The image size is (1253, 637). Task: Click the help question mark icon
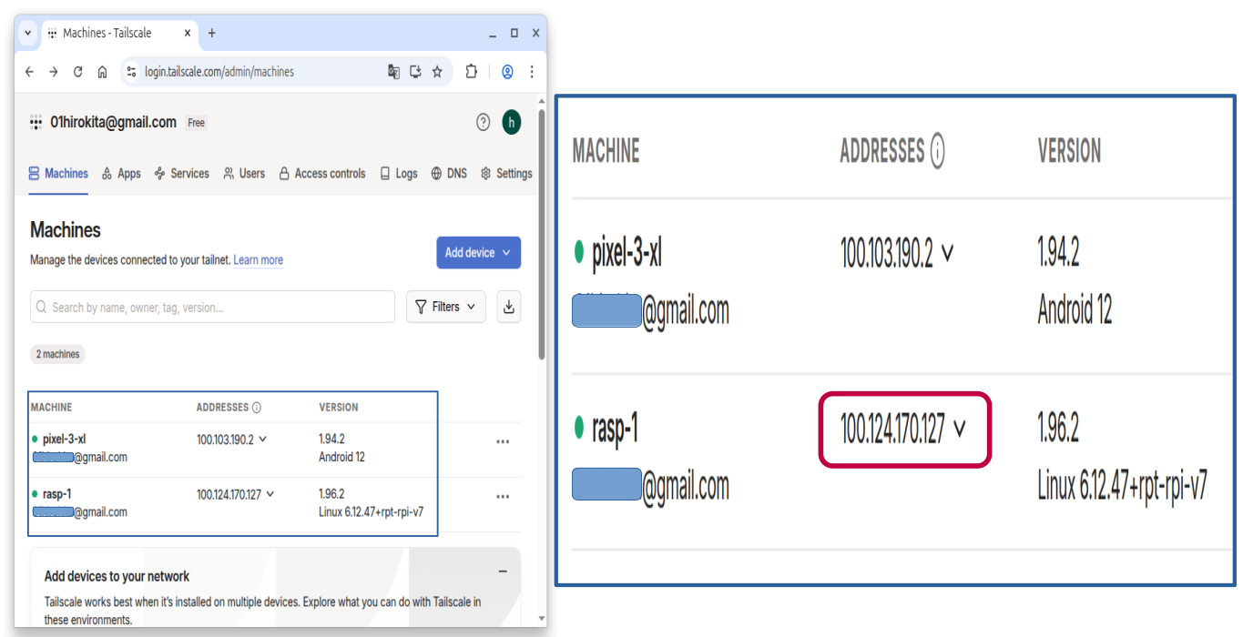[484, 123]
